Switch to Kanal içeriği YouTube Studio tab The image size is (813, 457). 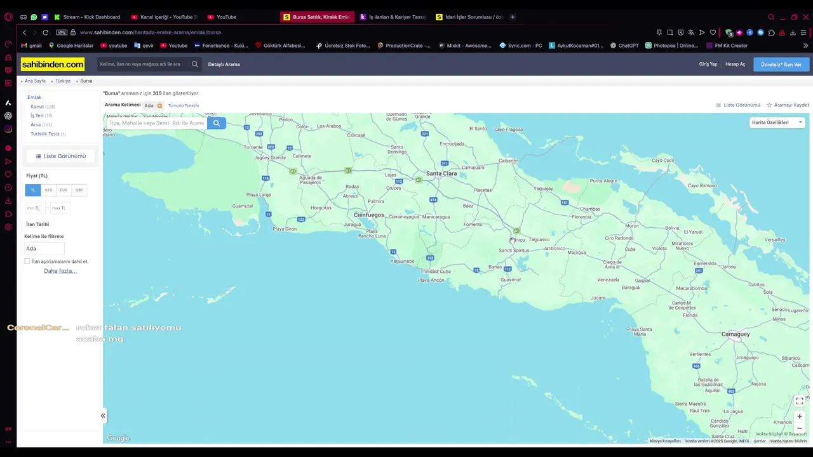[164, 17]
